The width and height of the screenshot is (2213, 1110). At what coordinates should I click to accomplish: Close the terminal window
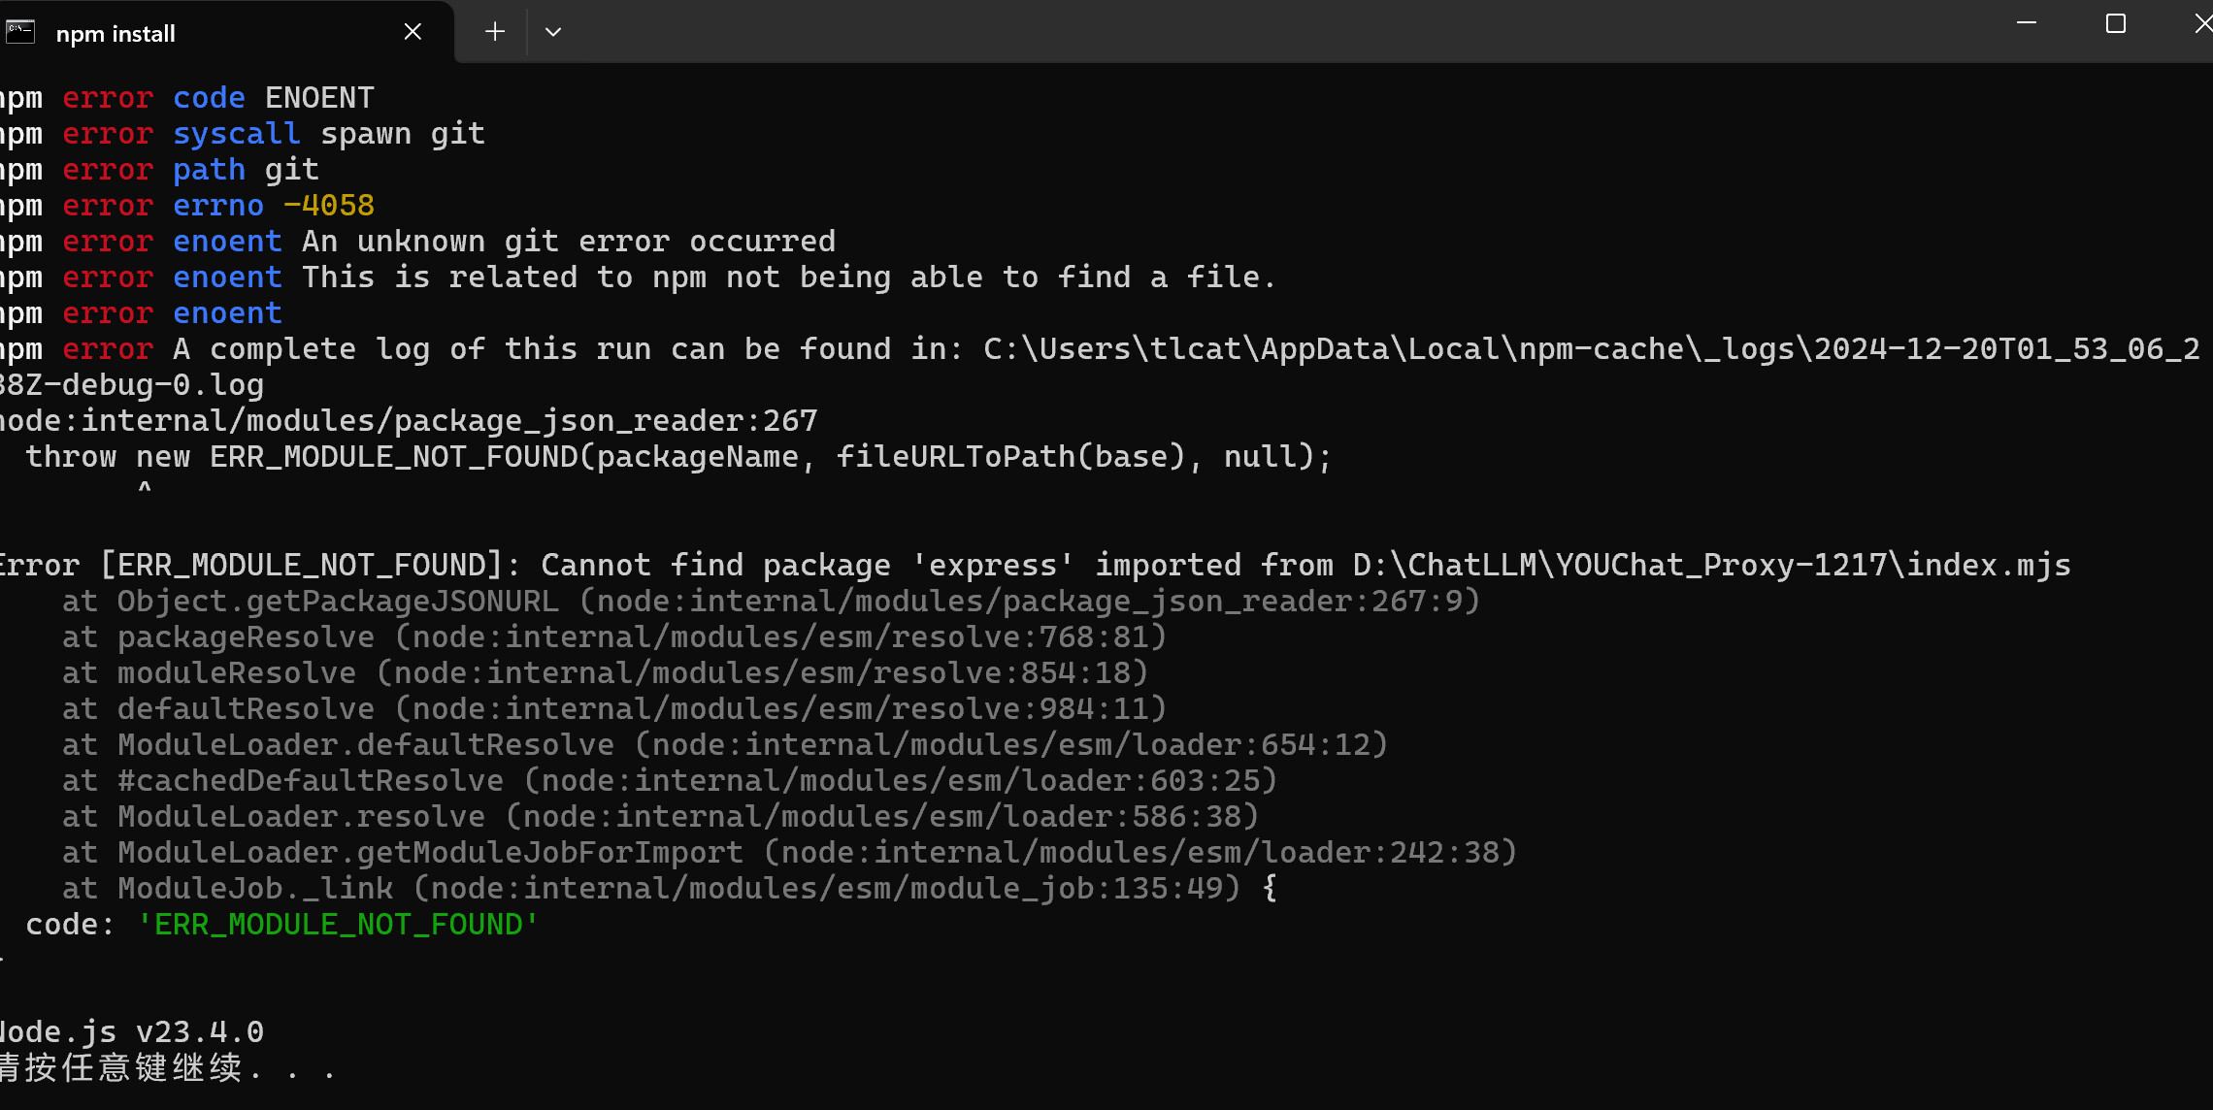coord(2203,23)
